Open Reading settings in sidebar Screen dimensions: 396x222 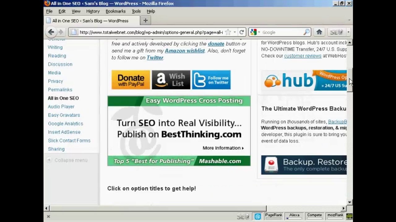[x=57, y=56]
